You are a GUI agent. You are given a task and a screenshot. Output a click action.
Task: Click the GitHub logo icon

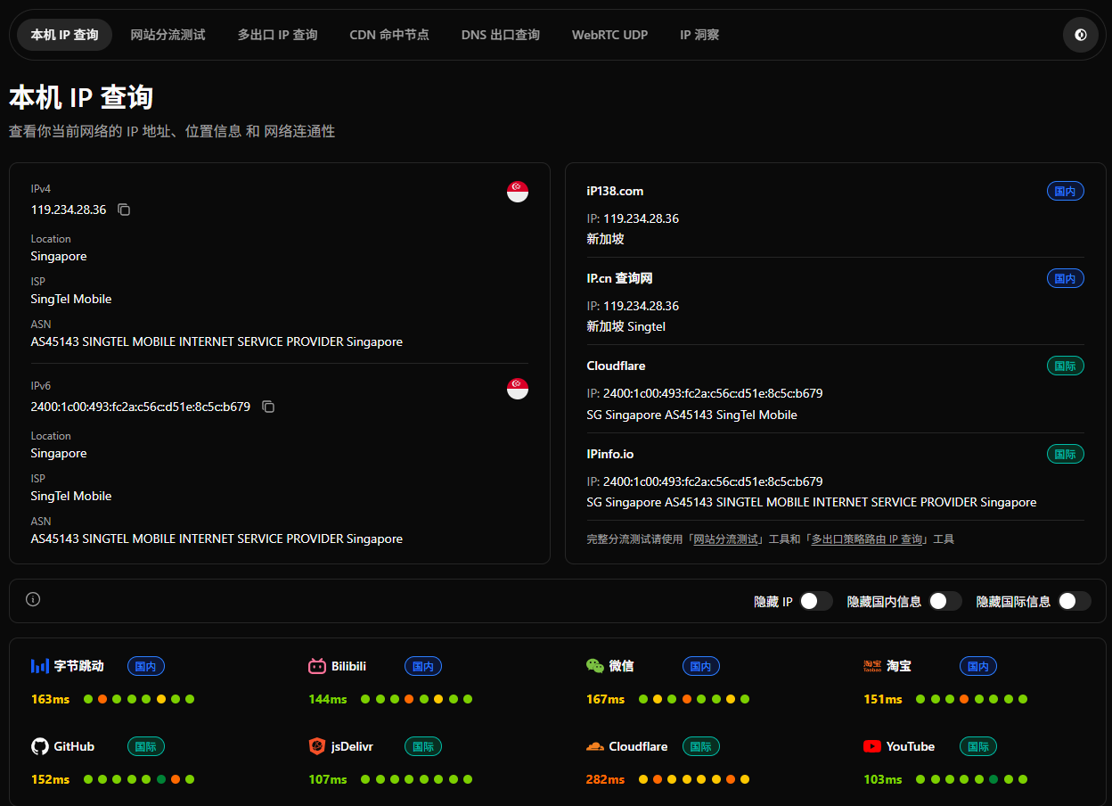coord(40,746)
